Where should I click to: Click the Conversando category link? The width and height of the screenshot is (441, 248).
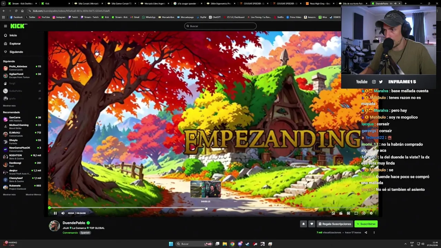[70, 233]
